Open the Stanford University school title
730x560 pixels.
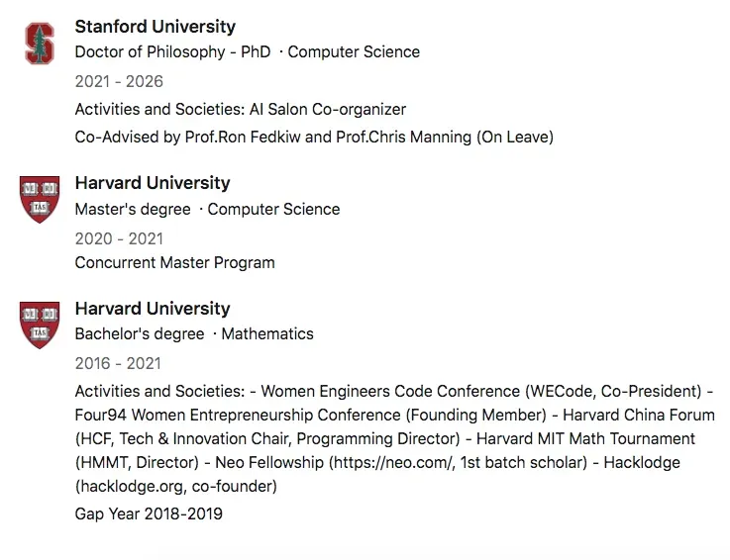pos(156,27)
